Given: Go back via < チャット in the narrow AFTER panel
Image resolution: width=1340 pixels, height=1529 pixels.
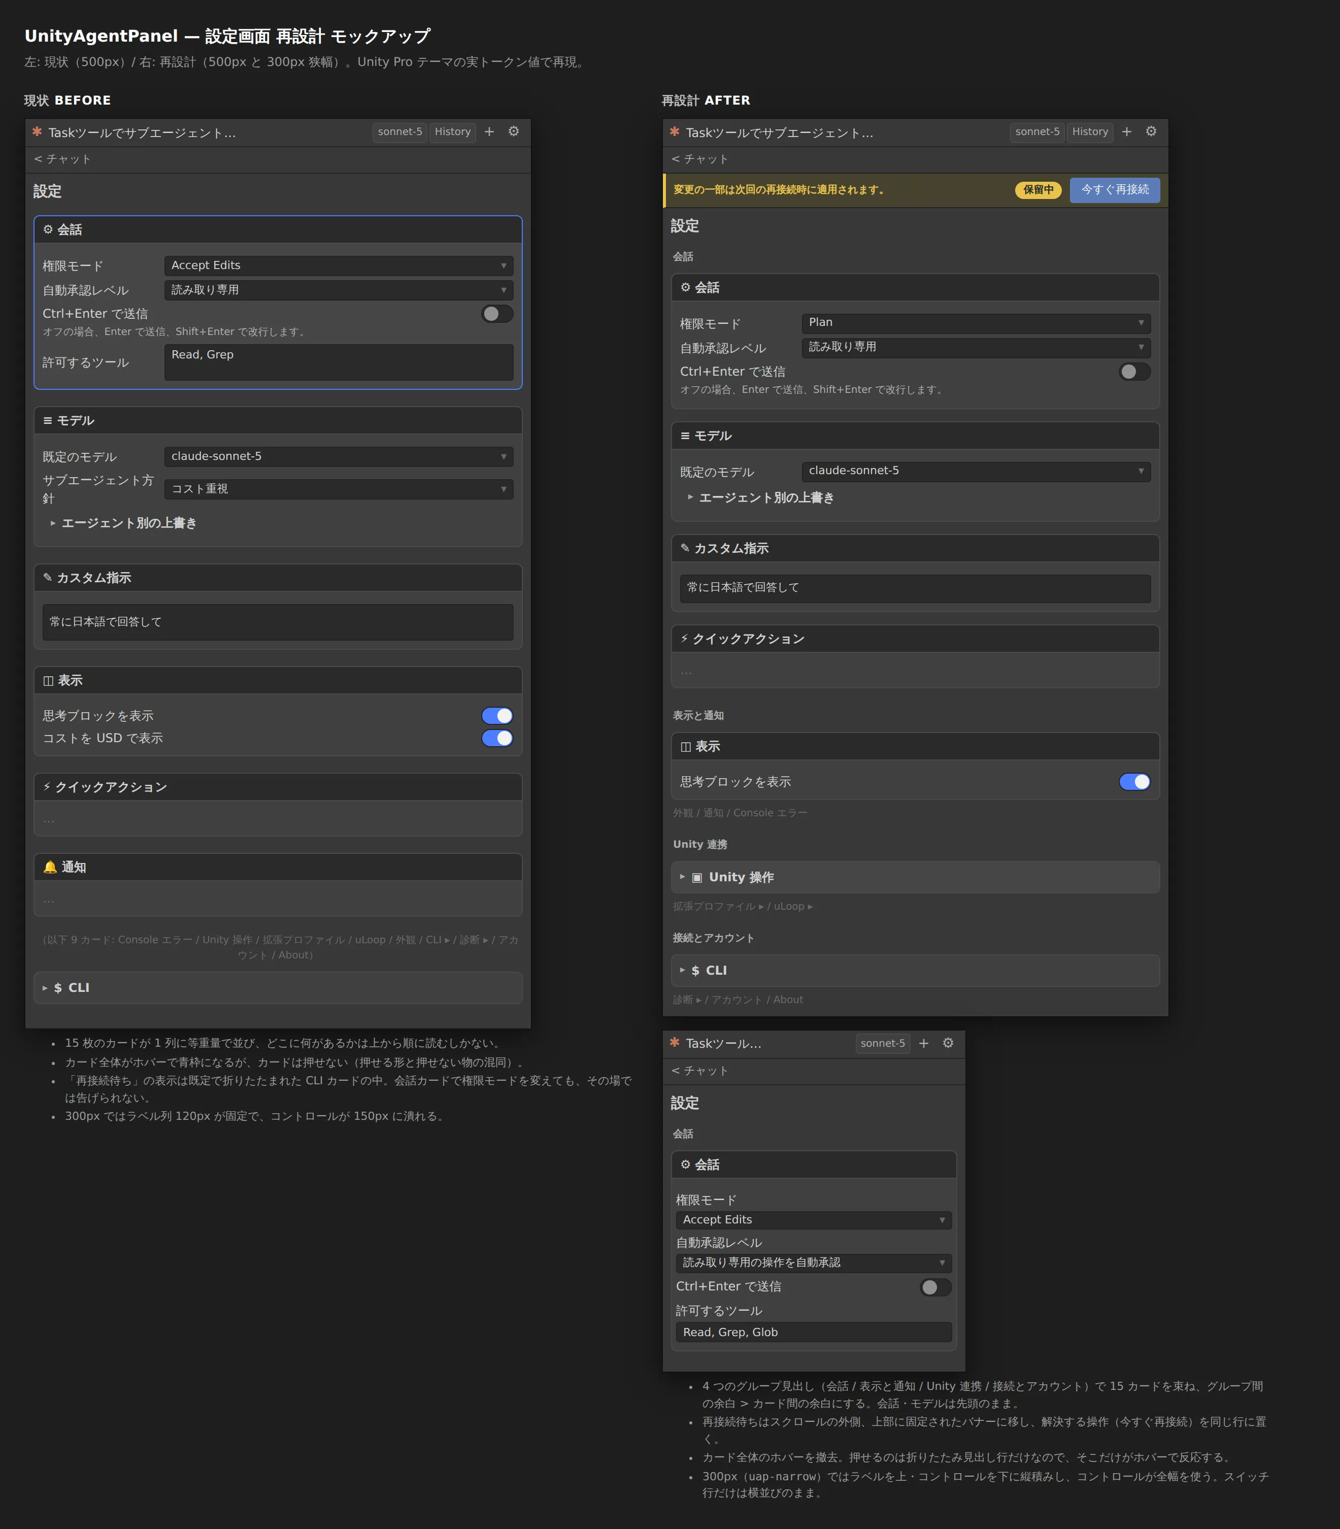Looking at the screenshot, I should pyautogui.click(x=699, y=1071).
